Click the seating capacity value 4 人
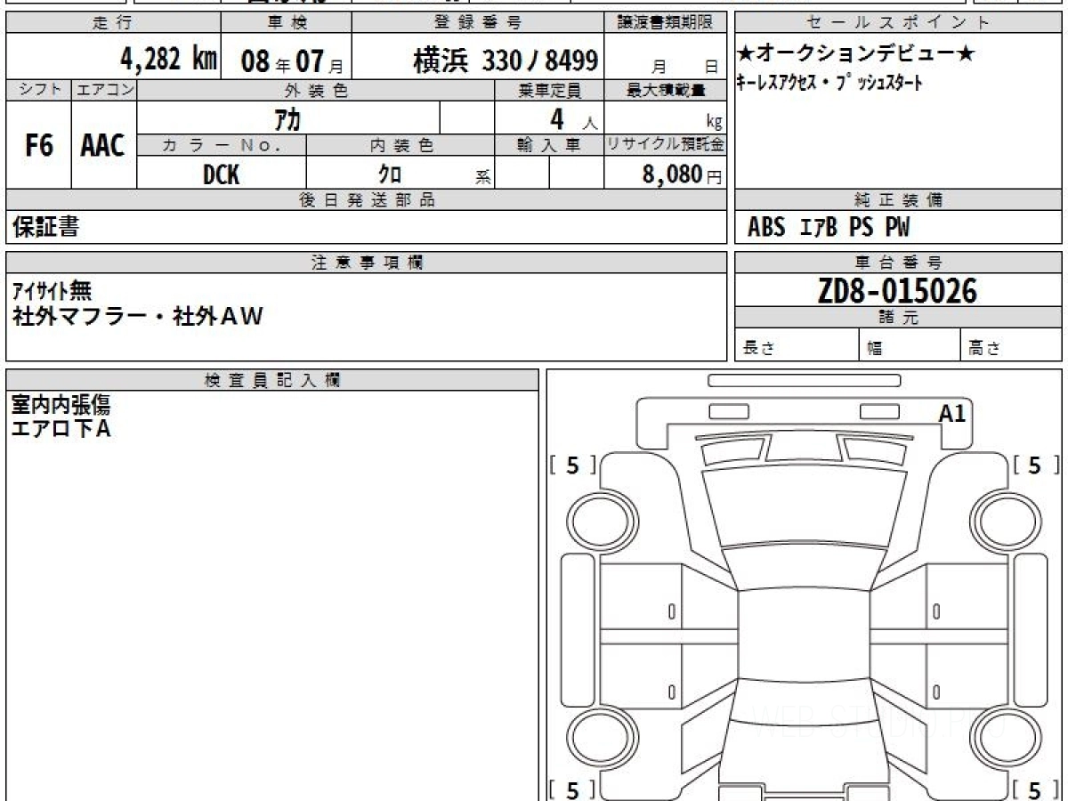 click(572, 119)
